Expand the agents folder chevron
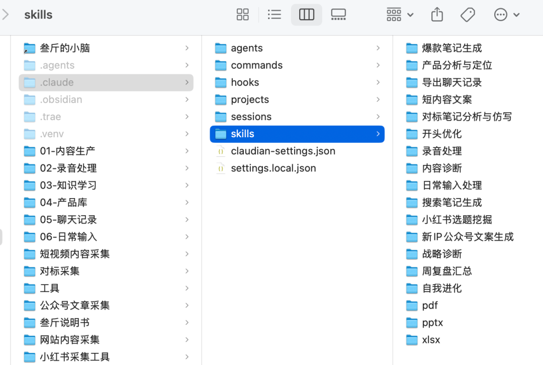This screenshot has height=365, width=543. pyautogui.click(x=378, y=48)
